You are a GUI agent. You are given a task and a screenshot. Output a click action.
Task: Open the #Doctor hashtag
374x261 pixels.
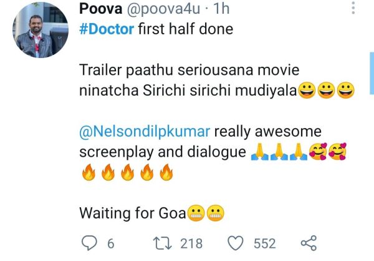coord(107,29)
